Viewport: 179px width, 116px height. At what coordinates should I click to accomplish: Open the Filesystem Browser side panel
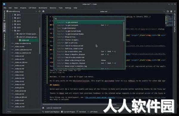pyautogui.click(x=4, y=42)
